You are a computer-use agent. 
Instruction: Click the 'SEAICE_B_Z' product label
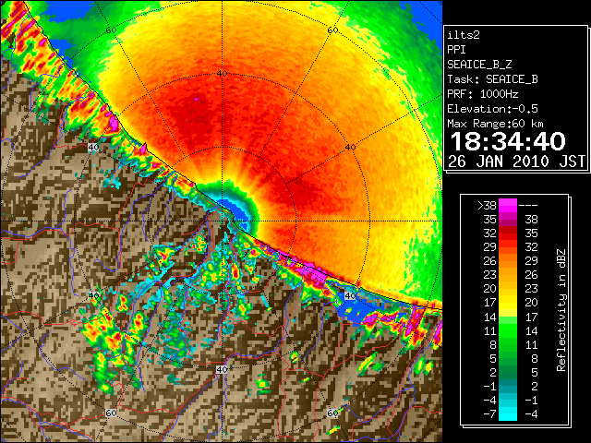pyautogui.click(x=479, y=65)
